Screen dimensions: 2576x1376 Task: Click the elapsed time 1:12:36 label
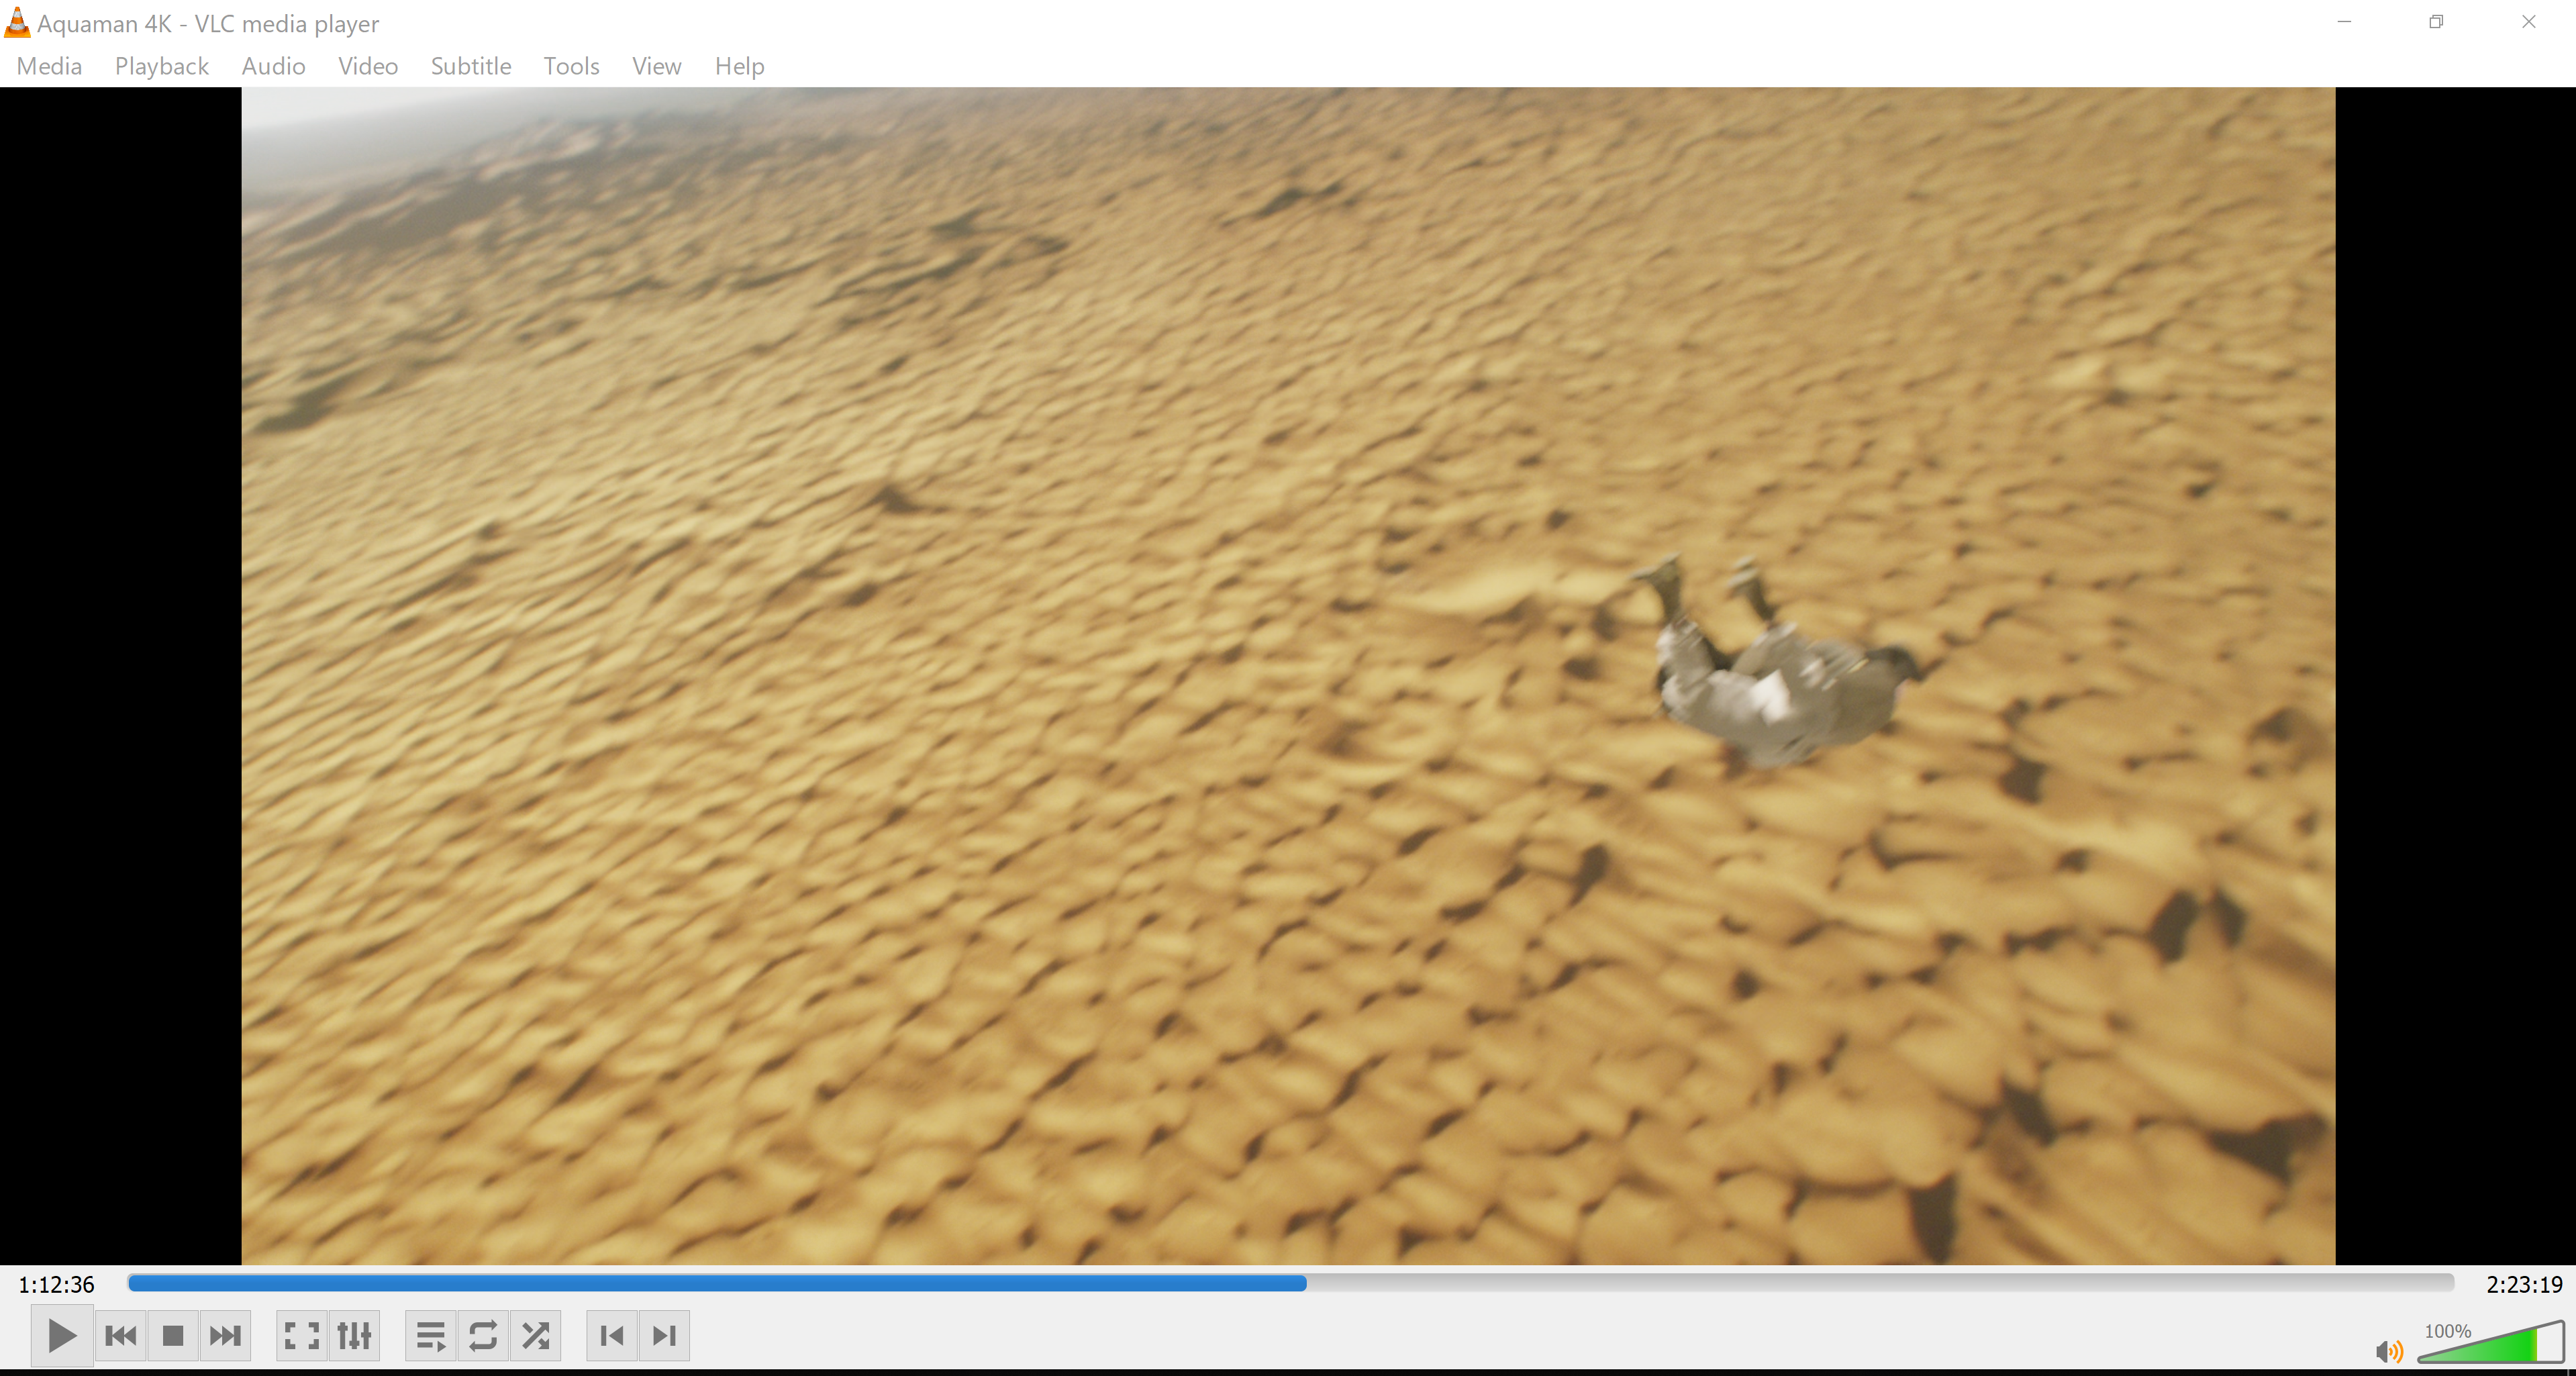point(56,1284)
